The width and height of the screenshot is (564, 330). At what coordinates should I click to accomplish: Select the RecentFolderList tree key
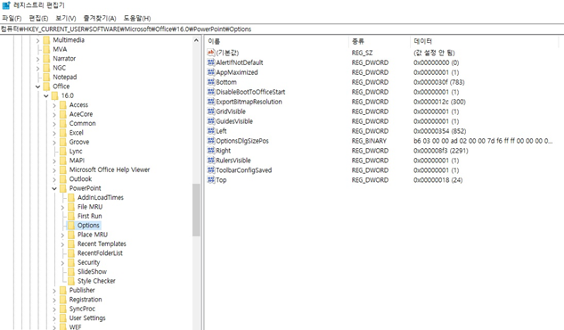[100, 253]
